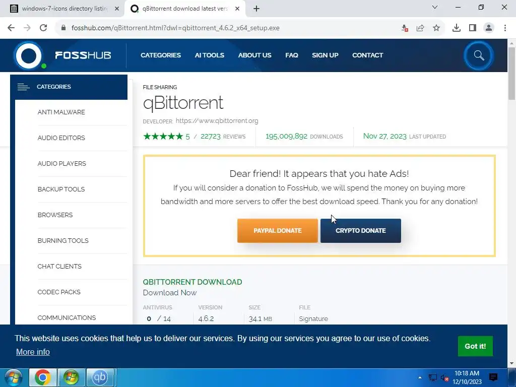The height and width of the screenshot is (387, 516).
Task: Click the FossHub circular logo
Action: (x=29, y=55)
